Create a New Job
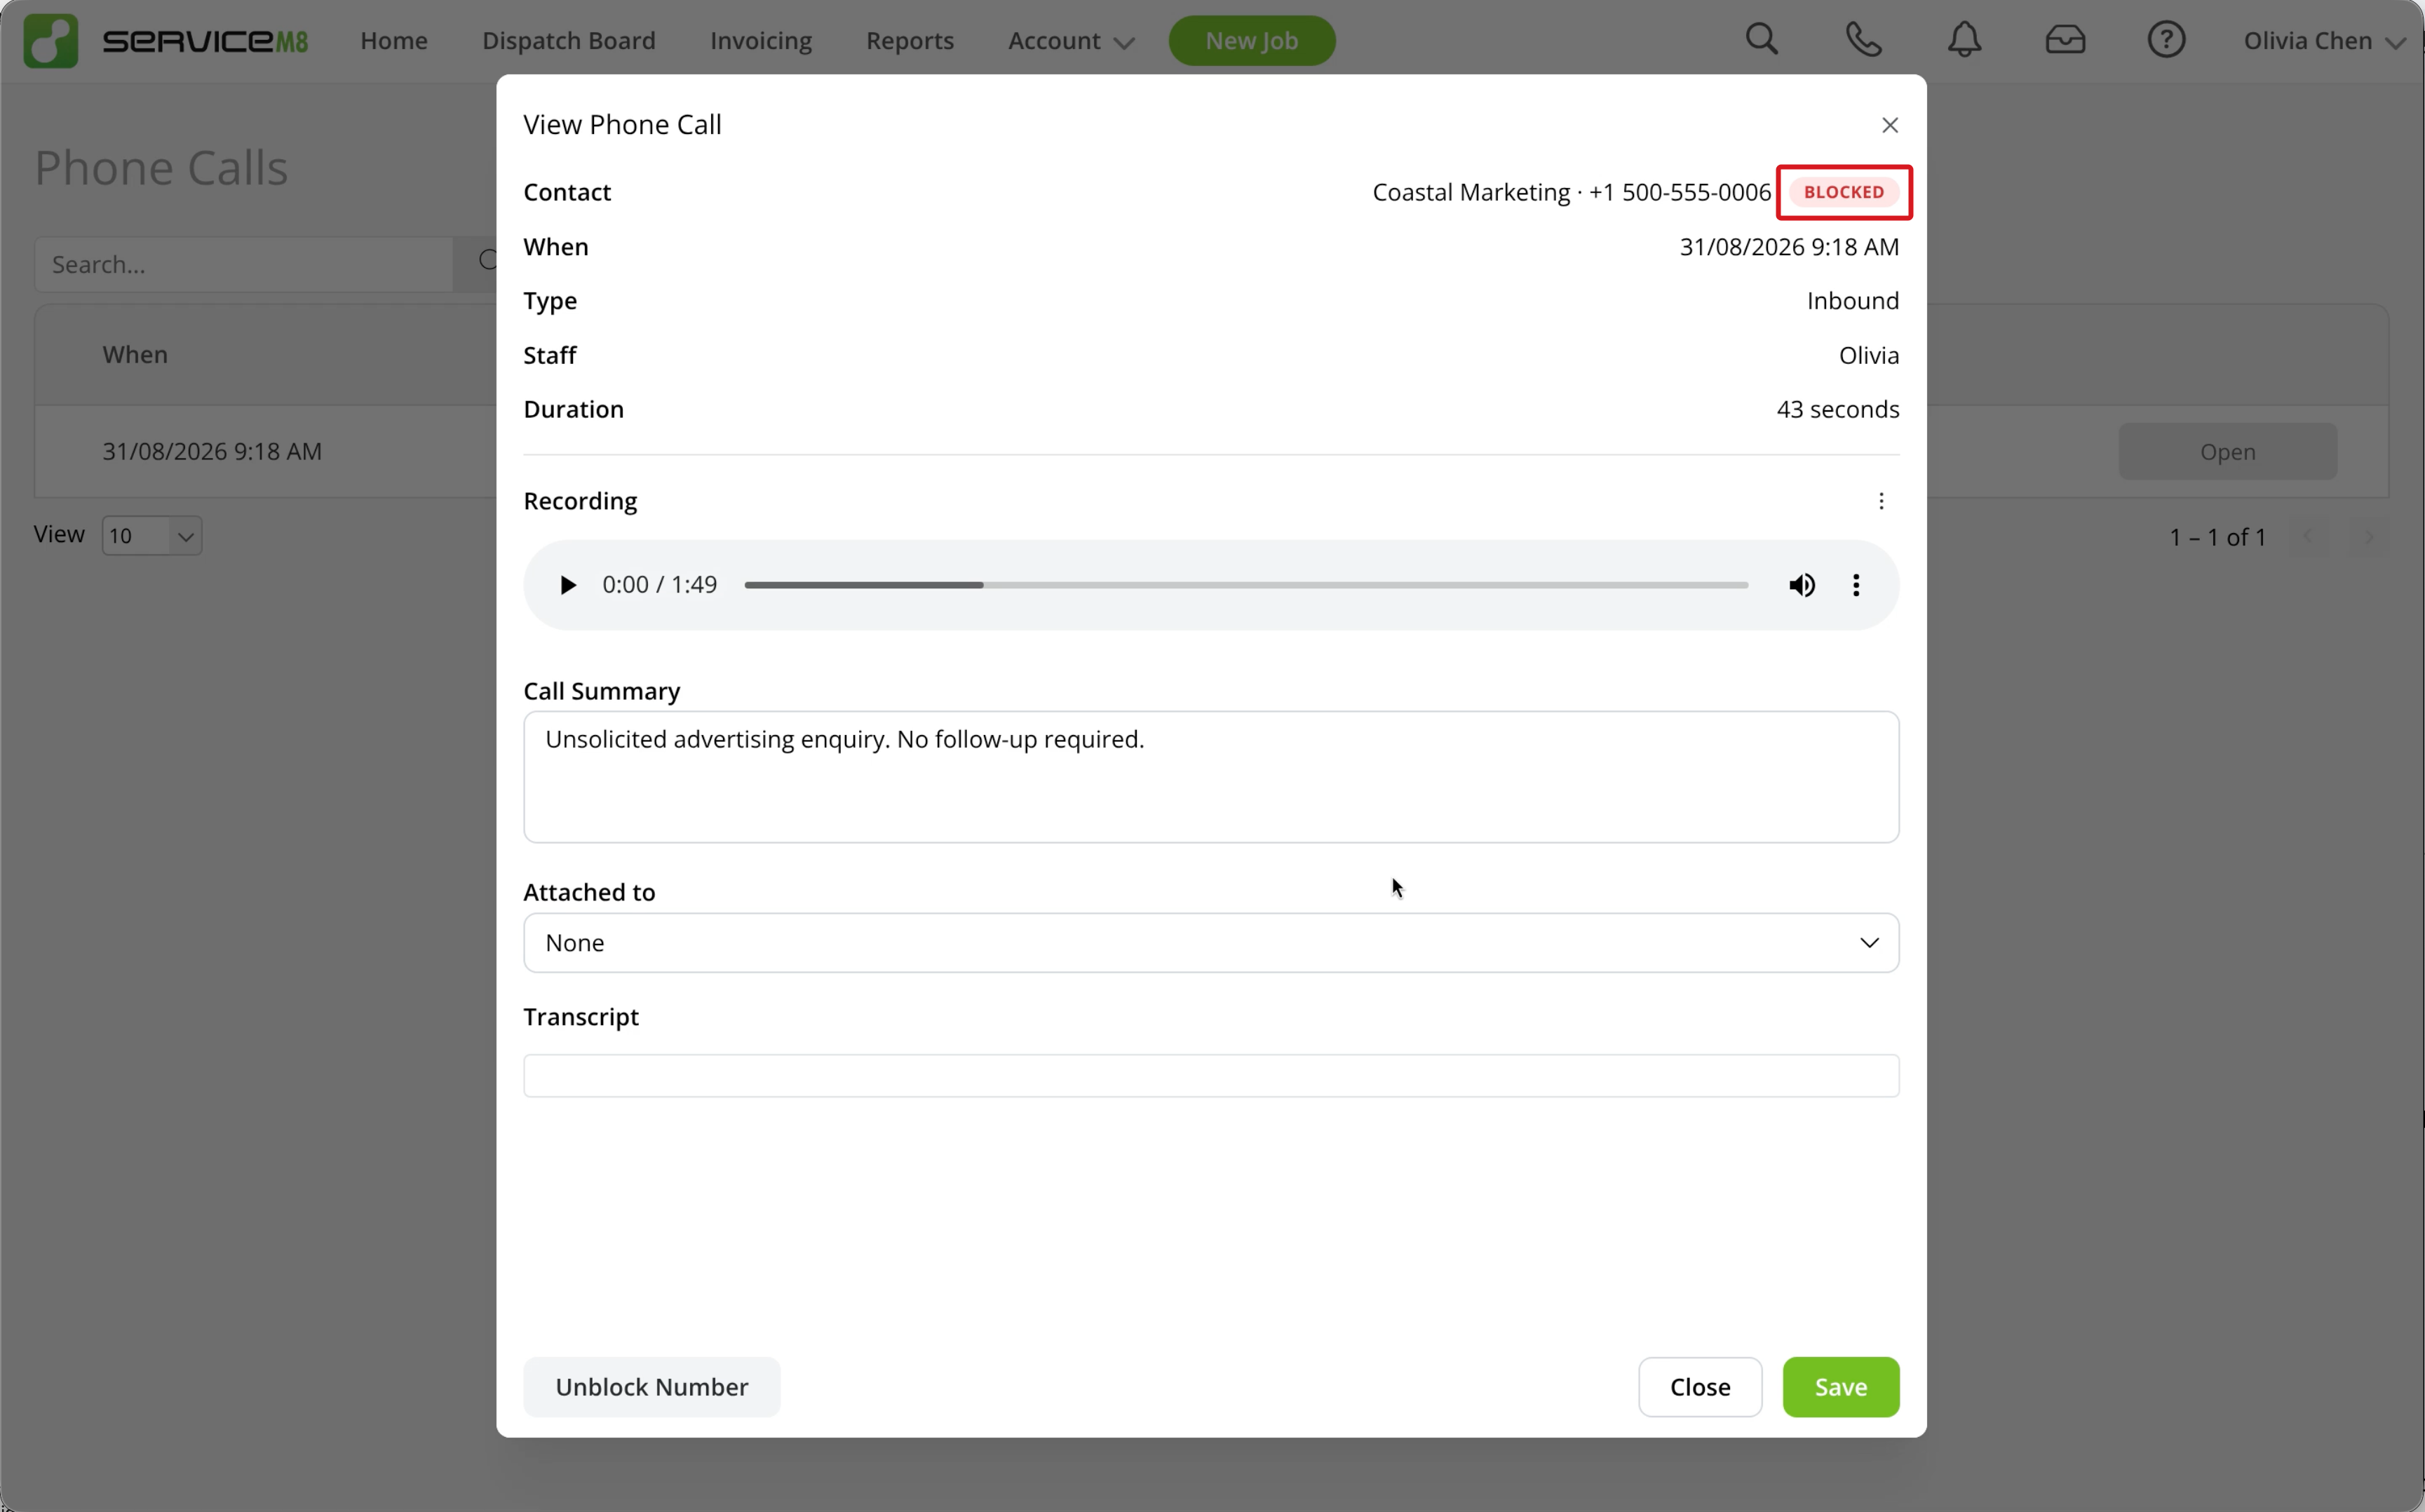2425x1512 pixels. [1252, 41]
